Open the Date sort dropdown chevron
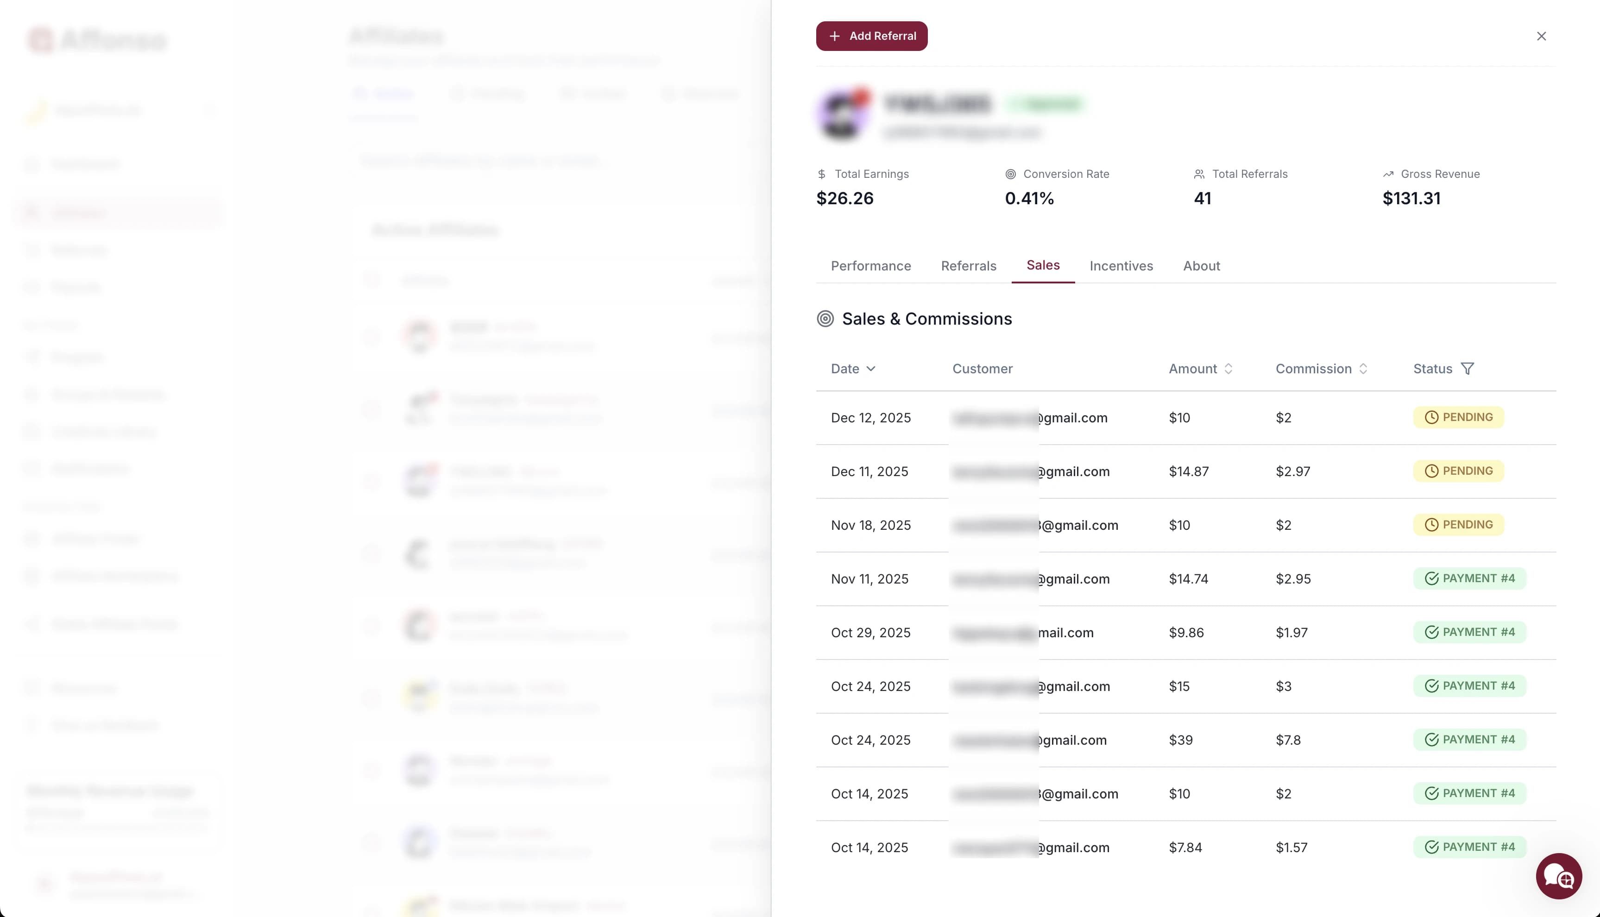The width and height of the screenshot is (1600, 917). click(x=872, y=369)
